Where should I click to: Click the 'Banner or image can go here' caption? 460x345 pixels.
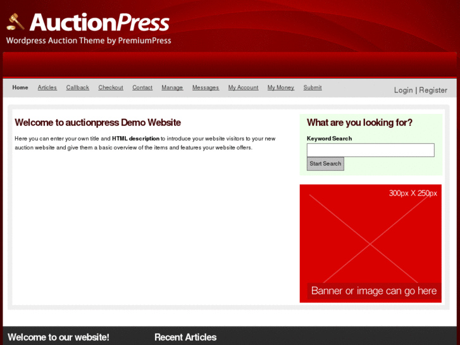pos(374,291)
